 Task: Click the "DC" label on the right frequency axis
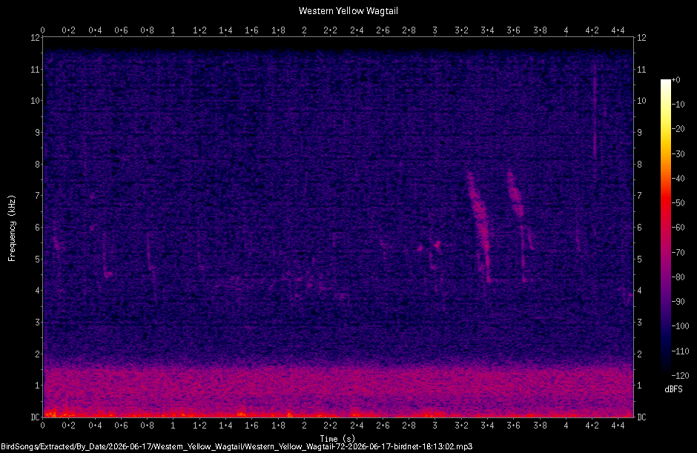(641, 417)
